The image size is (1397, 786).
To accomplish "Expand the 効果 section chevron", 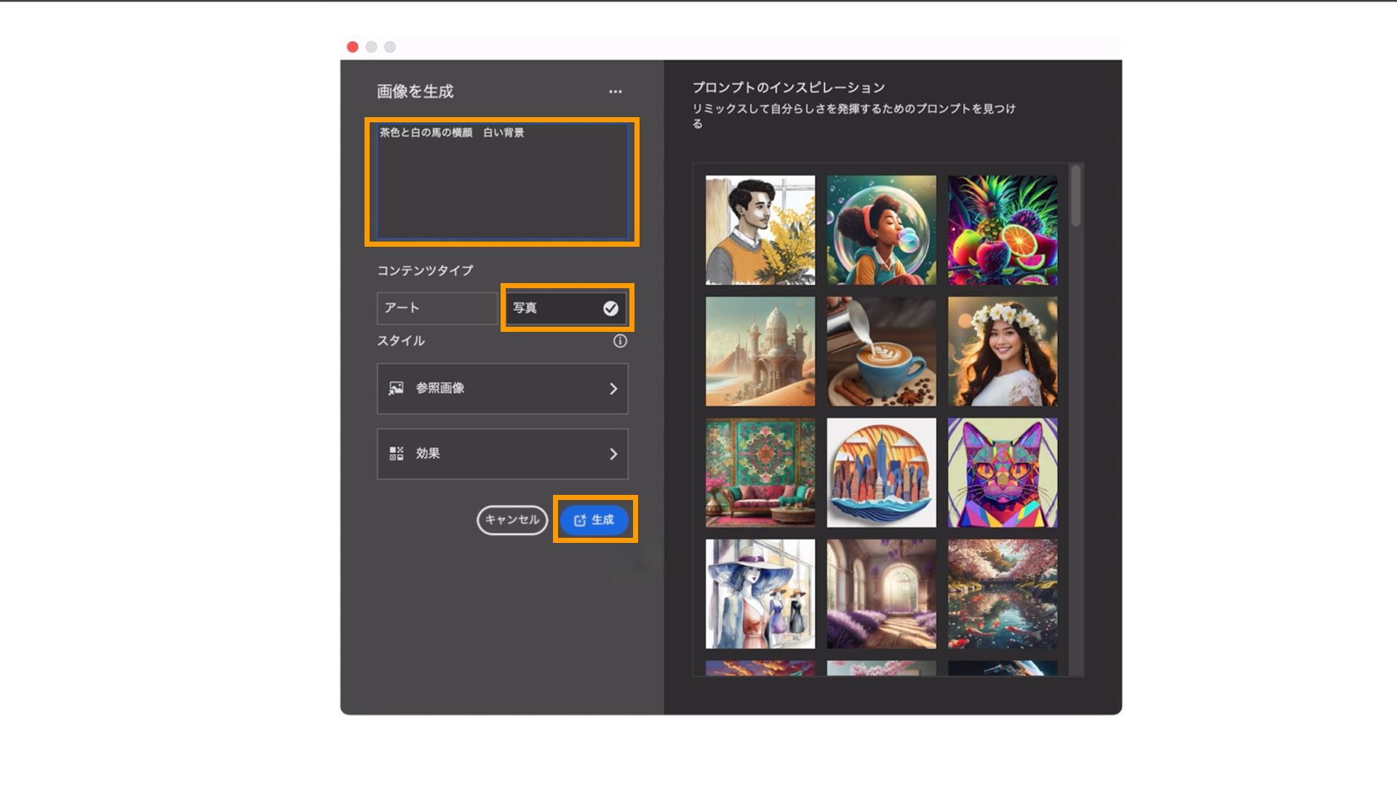I will tap(613, 454).
